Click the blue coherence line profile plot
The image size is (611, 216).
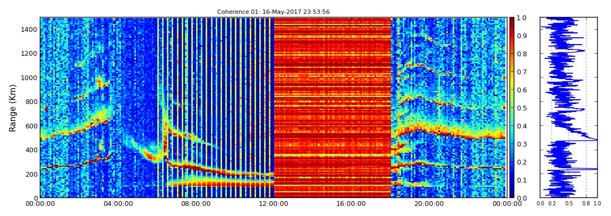click(568, 108)
